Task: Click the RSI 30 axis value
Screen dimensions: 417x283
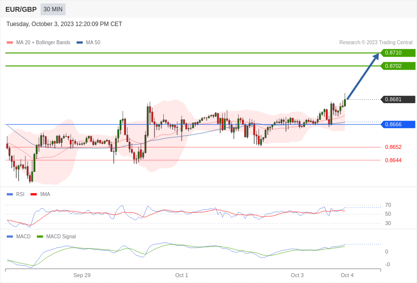Action: coord(388,223)
